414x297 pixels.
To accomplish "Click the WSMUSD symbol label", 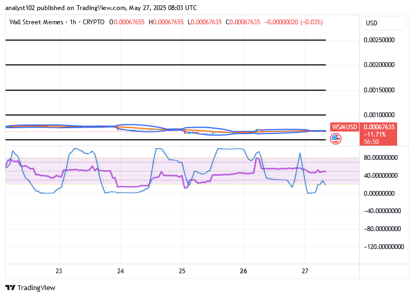I will tap(344, 127).
